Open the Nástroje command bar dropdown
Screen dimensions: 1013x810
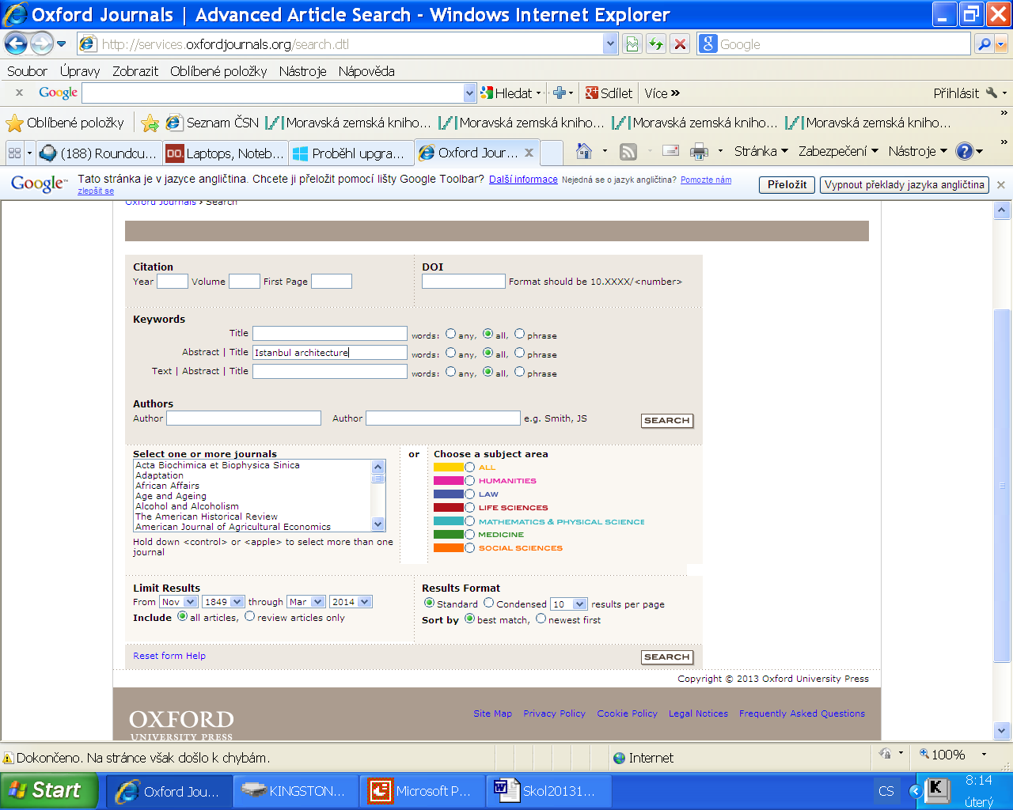[917, 151]
